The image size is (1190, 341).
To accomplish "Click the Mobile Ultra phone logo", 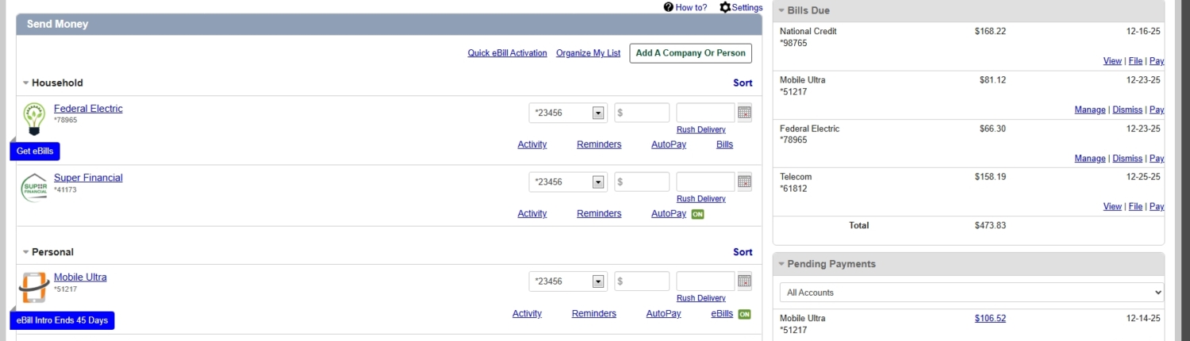I will tap(34, 287).
